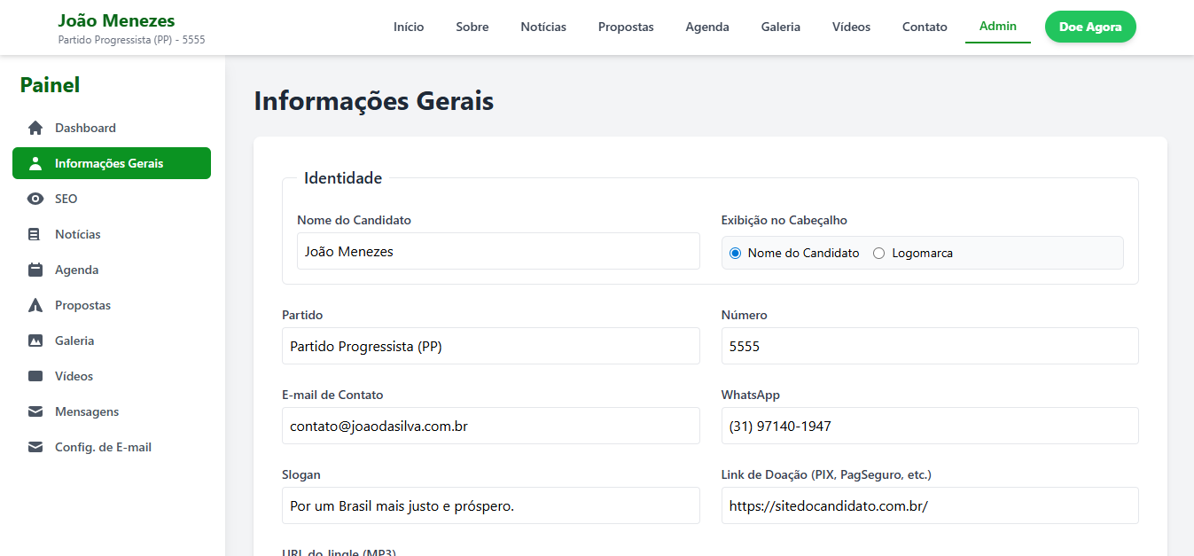Click the João Menezes site title link

pyautogui.click(x=116, y=20)
